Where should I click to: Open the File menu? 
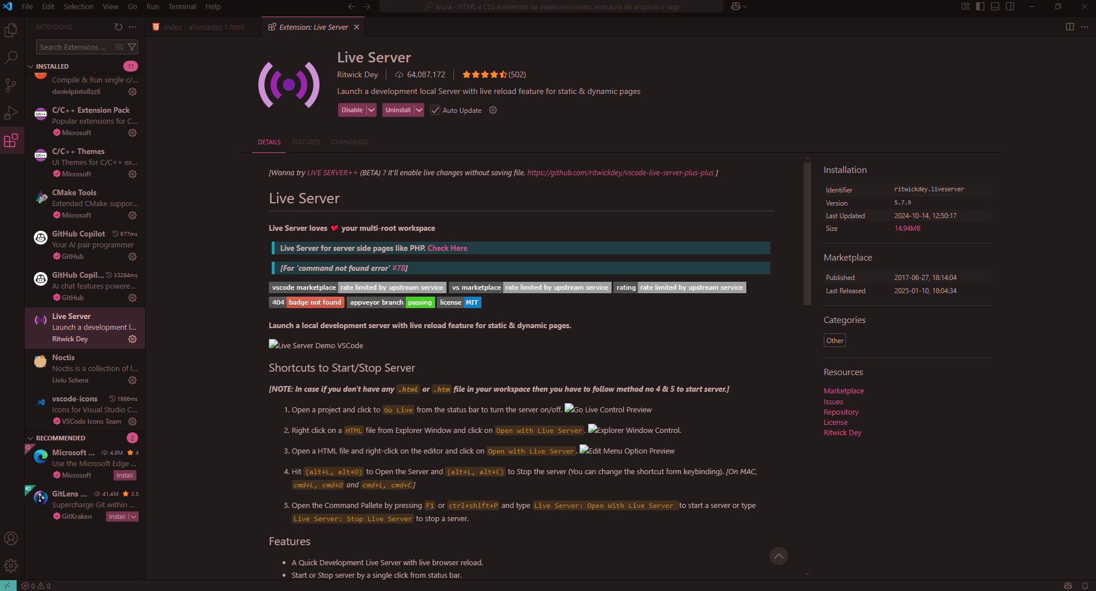point(27,6)
